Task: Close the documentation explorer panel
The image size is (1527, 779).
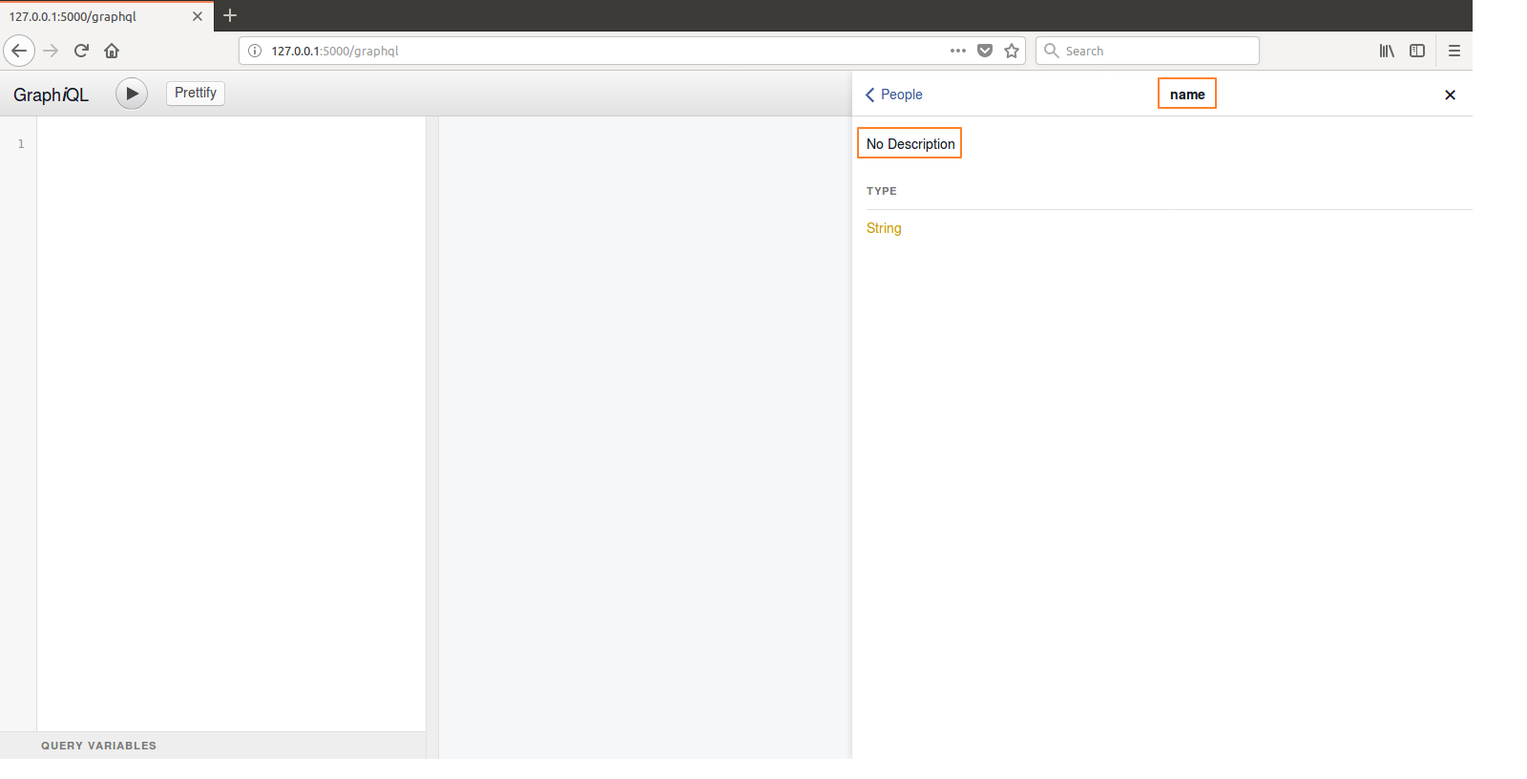Action: click(1450, 95)
